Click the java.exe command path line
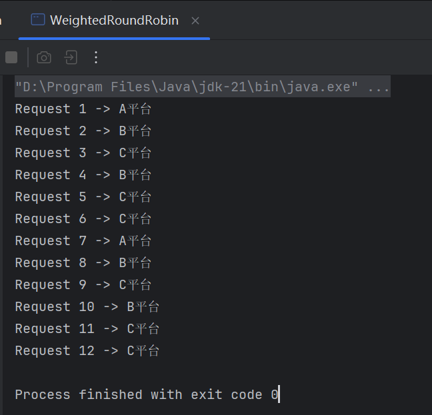 [187, 87]
